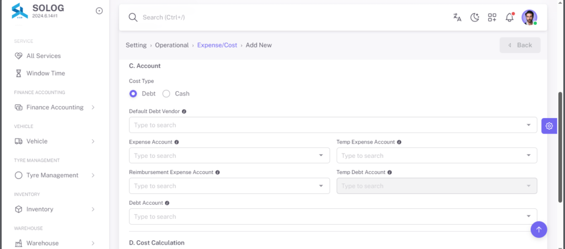Click the purple settings gear button

point(549,126)
